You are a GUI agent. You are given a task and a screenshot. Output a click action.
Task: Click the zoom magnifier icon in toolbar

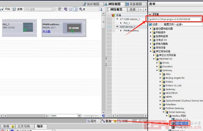[x=81, y=9]
